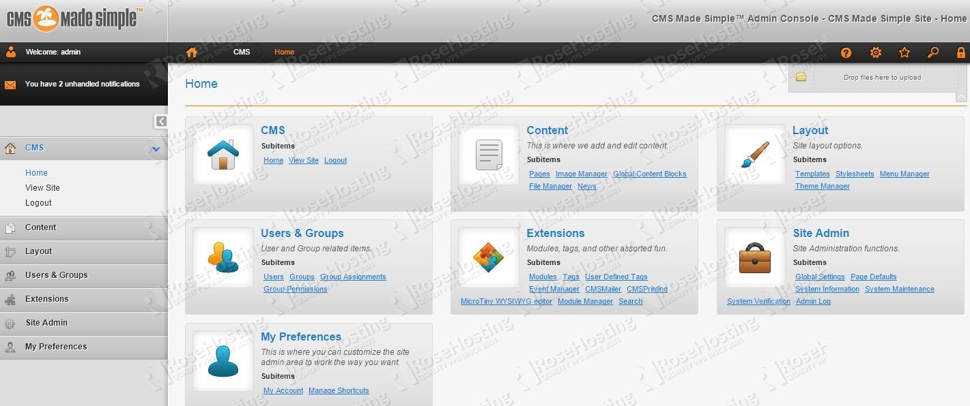Click CMS in the breadcrumb bar
The width and height of the screenshot is (970, 406).
pyautogui.click(x=242, y=52)
